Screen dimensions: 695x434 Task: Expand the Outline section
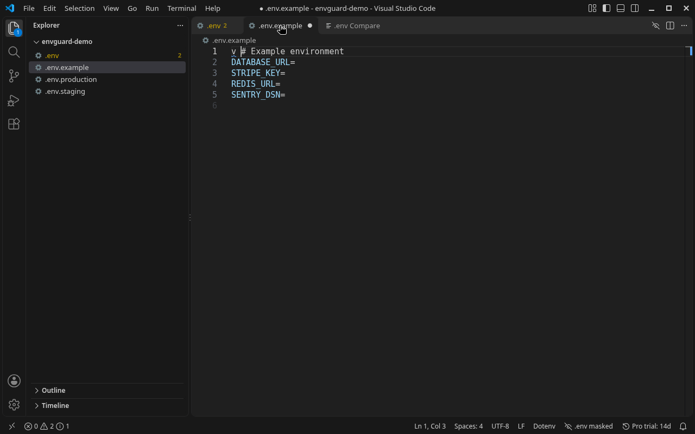(x=108, y=391)
